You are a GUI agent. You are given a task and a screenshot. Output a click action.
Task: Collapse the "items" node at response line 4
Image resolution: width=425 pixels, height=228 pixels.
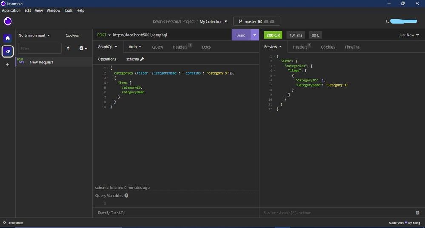click(x=274, y=71)
